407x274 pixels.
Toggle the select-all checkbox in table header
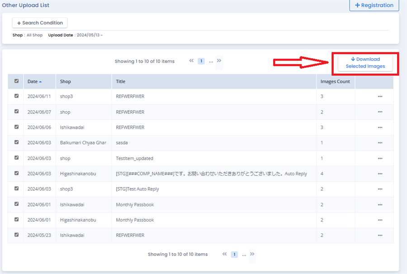[x=17, y=81]
